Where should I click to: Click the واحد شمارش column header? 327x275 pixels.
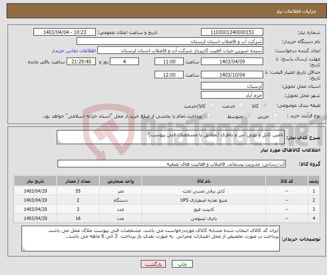coord(121,181)
